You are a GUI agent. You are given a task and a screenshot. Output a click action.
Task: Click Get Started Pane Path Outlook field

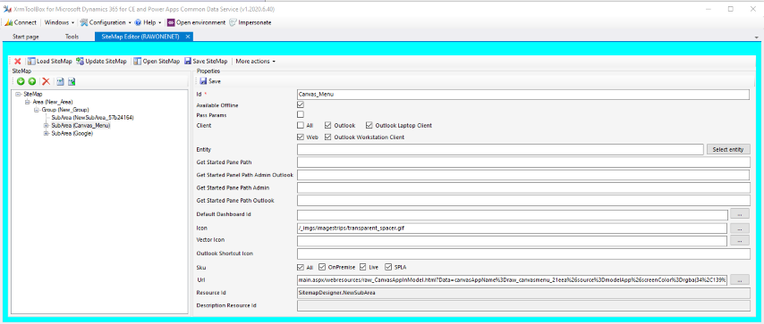click(x=522, y=201)
